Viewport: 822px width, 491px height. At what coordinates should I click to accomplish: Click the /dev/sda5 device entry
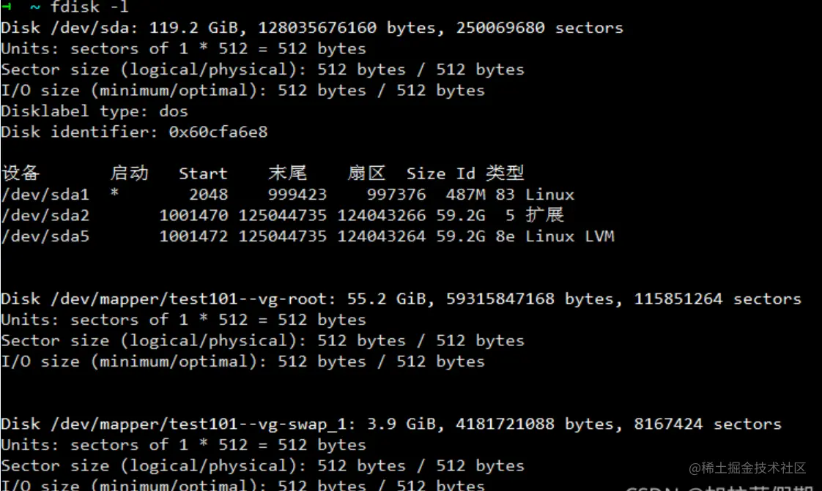(x=45, y=236)
